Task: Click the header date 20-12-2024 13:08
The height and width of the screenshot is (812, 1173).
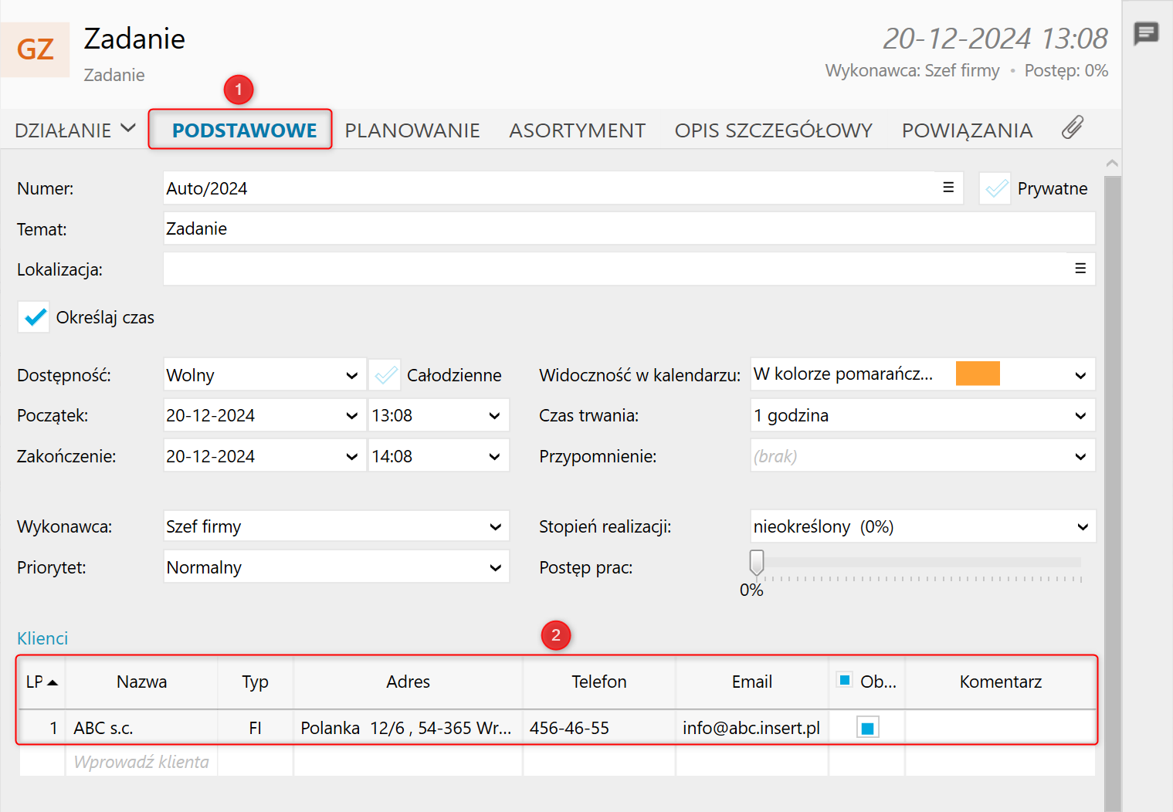Action: pyautogui.click(x=995, y=39)
